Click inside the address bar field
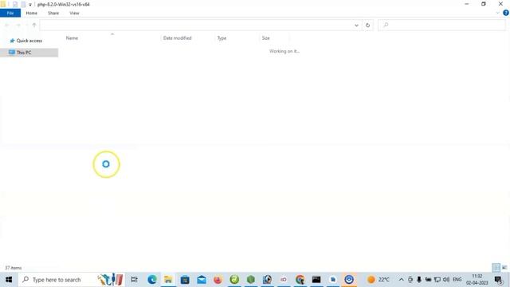This screenshot has width=510, height=287. coord(196,25)
